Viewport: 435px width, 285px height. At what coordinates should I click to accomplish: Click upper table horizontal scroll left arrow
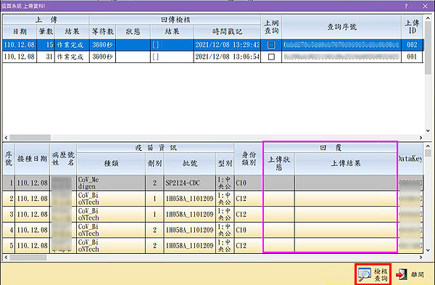point(6,138)
